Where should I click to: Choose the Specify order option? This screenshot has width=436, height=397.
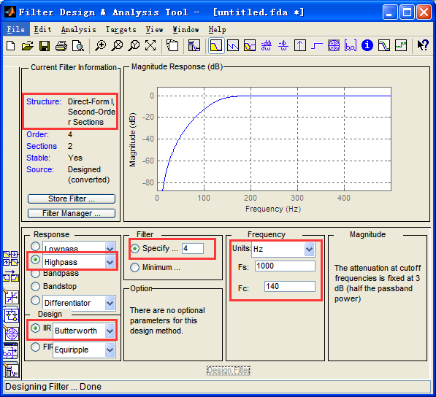point(134,248)
